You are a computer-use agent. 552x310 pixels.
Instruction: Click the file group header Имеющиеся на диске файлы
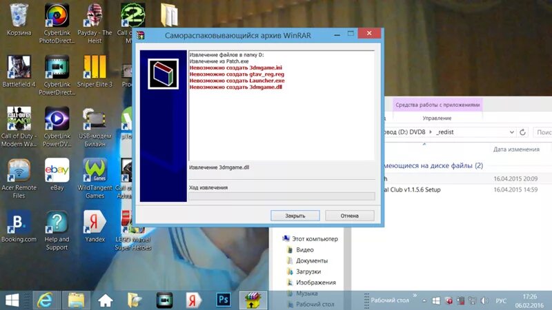(433, 165)
